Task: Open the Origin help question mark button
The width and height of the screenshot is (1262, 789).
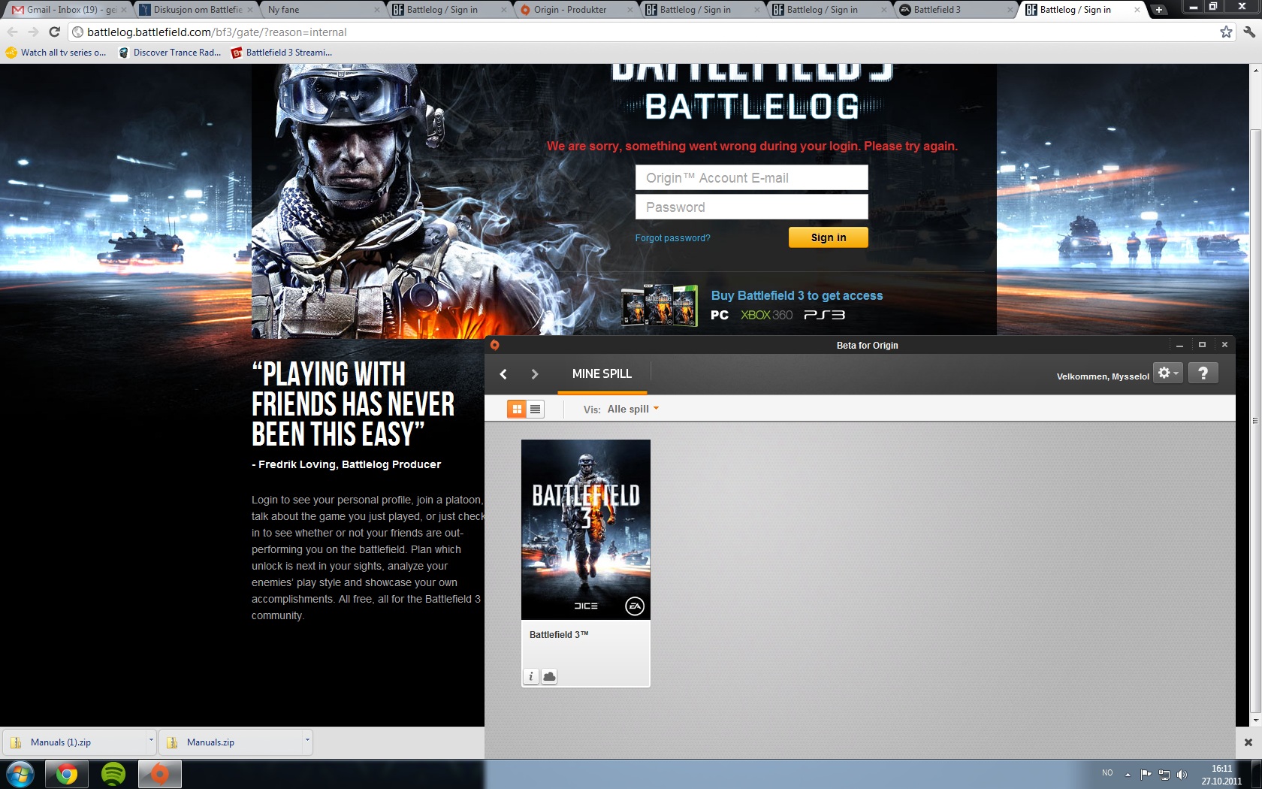Action: [1203, 373]
